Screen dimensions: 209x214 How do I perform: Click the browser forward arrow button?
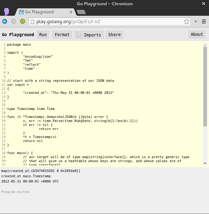[x=14, y=21]
